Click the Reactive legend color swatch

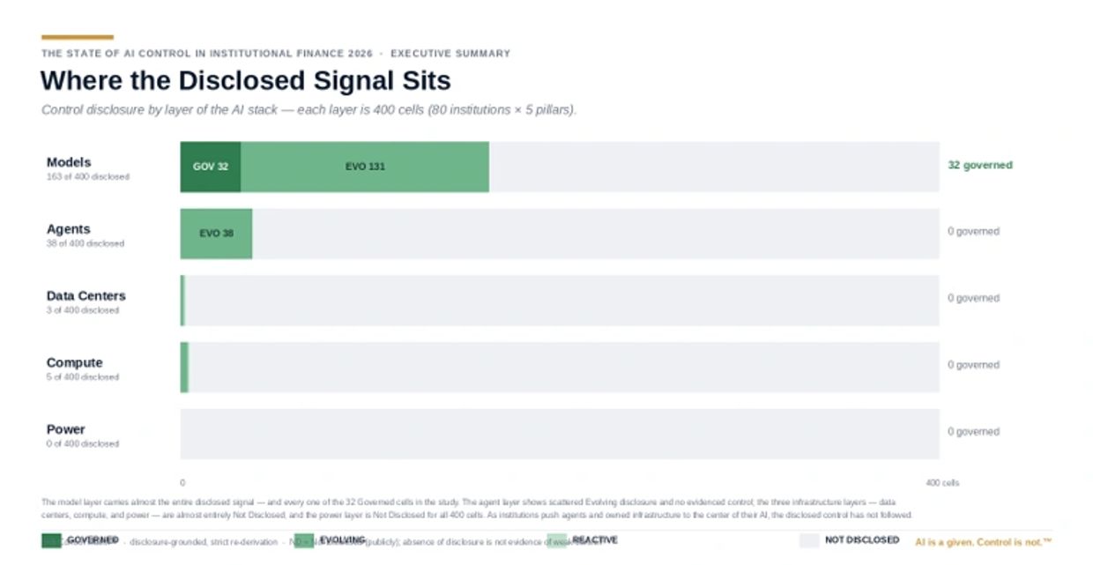pos(556,540)
